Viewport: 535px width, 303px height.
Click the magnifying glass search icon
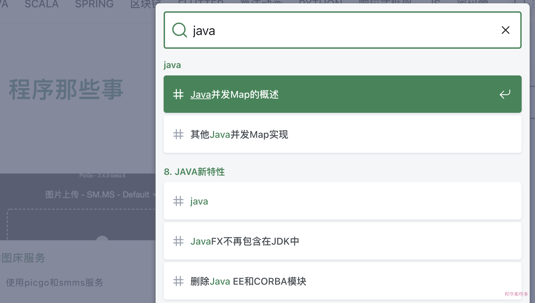click(179, 30)
